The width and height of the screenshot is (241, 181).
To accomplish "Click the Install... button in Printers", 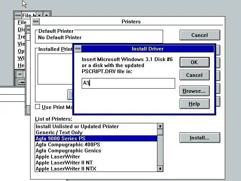I will [x=200, y=138].
